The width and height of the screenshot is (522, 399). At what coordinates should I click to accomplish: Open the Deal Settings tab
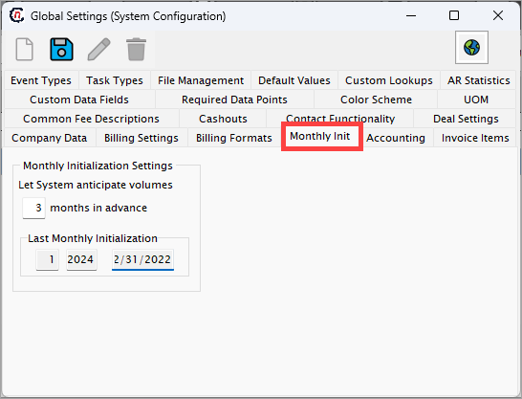point(466,119)
